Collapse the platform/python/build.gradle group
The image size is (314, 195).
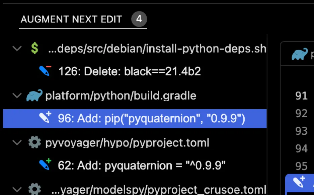[16, 95]
